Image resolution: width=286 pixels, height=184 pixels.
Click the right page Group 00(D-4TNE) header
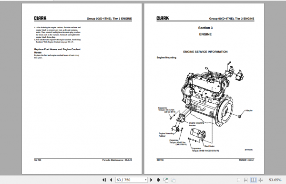pyautogui.click(x=232, y=19)
